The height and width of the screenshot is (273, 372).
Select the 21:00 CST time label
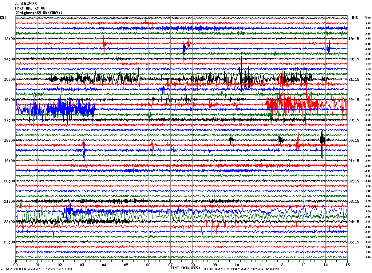[10, 202]
